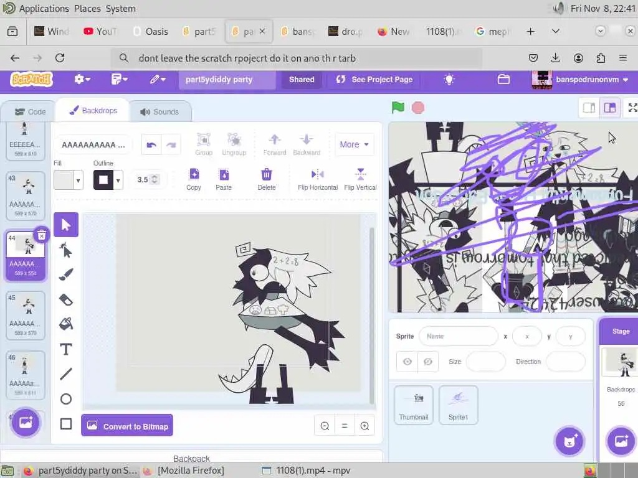Expand the More options dropdown
The height and width of the screenshot is (478, 638).
354,144
